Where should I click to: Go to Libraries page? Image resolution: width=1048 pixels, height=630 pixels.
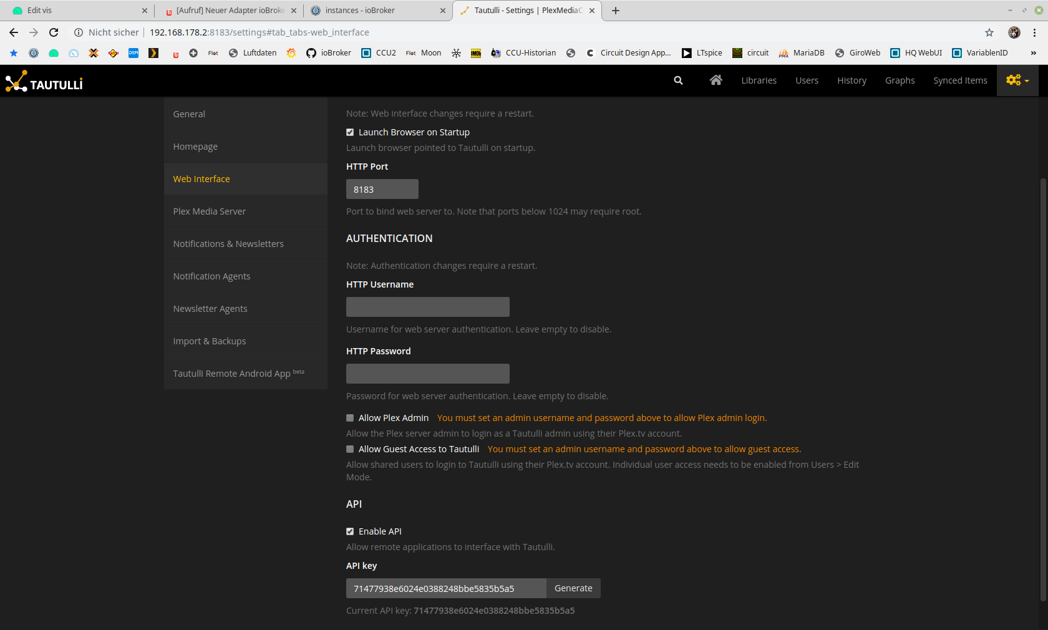759,80
